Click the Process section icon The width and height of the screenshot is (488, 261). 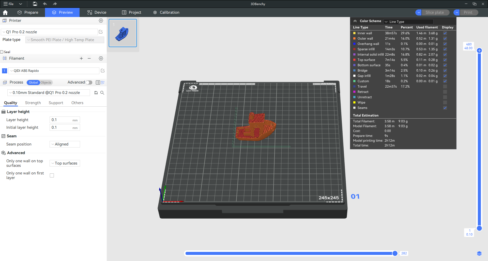tap(5, 83)
